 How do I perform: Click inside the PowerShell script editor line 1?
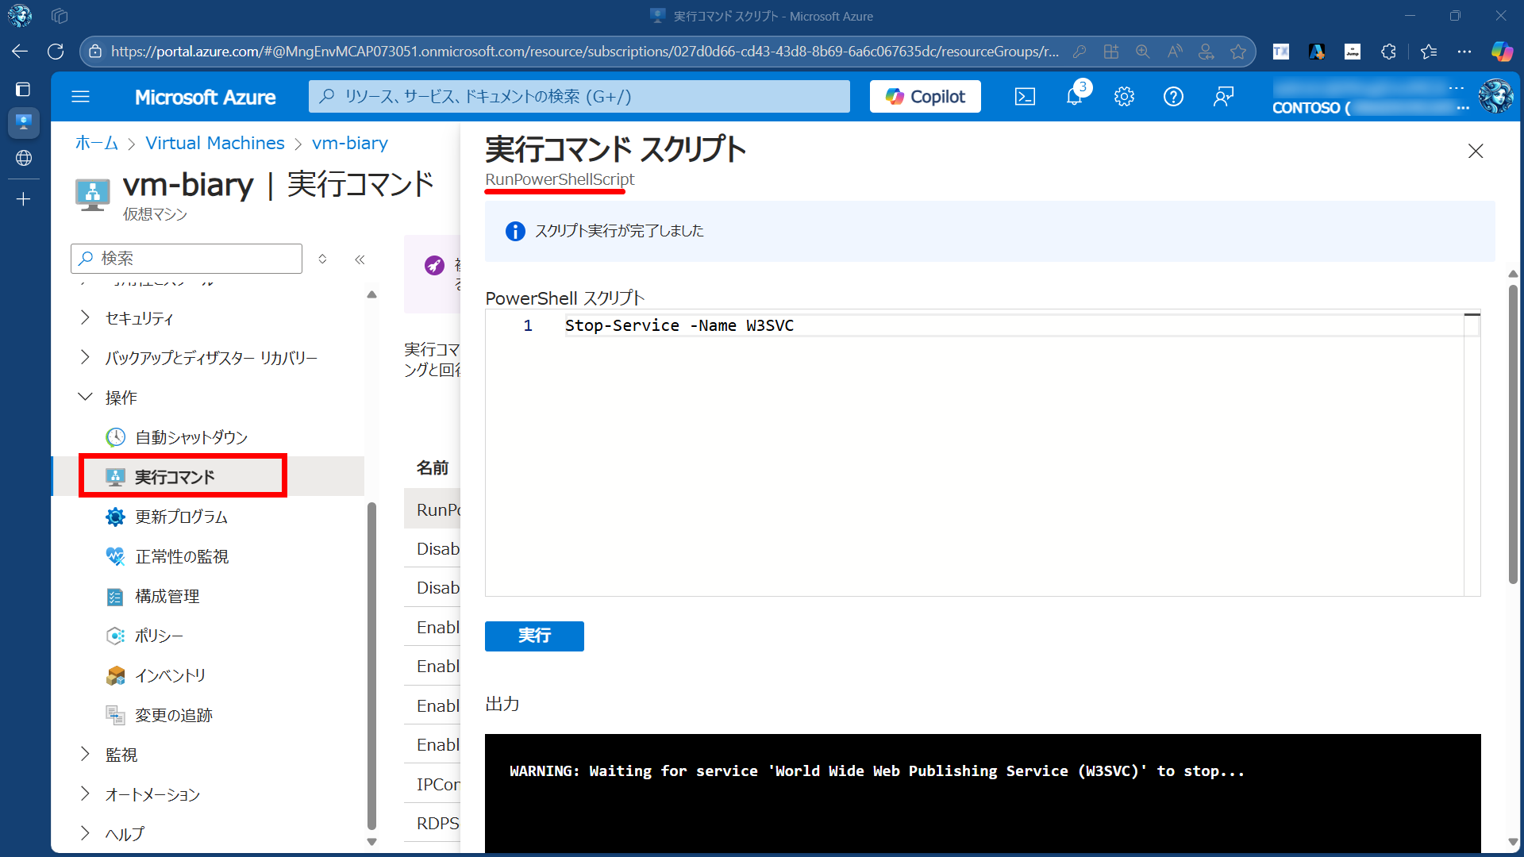pos(1014,326)
